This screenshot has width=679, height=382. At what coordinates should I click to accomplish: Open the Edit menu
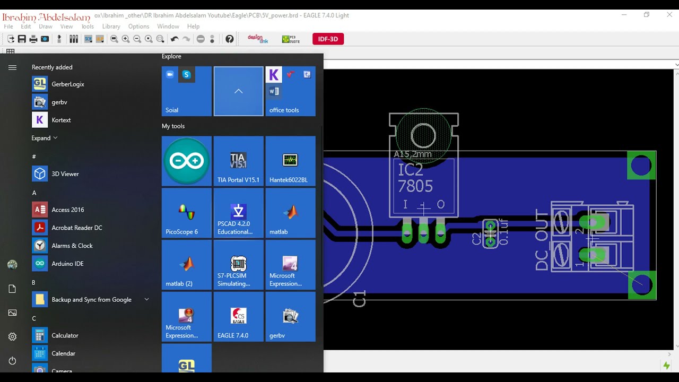click(x=25, y=26)
